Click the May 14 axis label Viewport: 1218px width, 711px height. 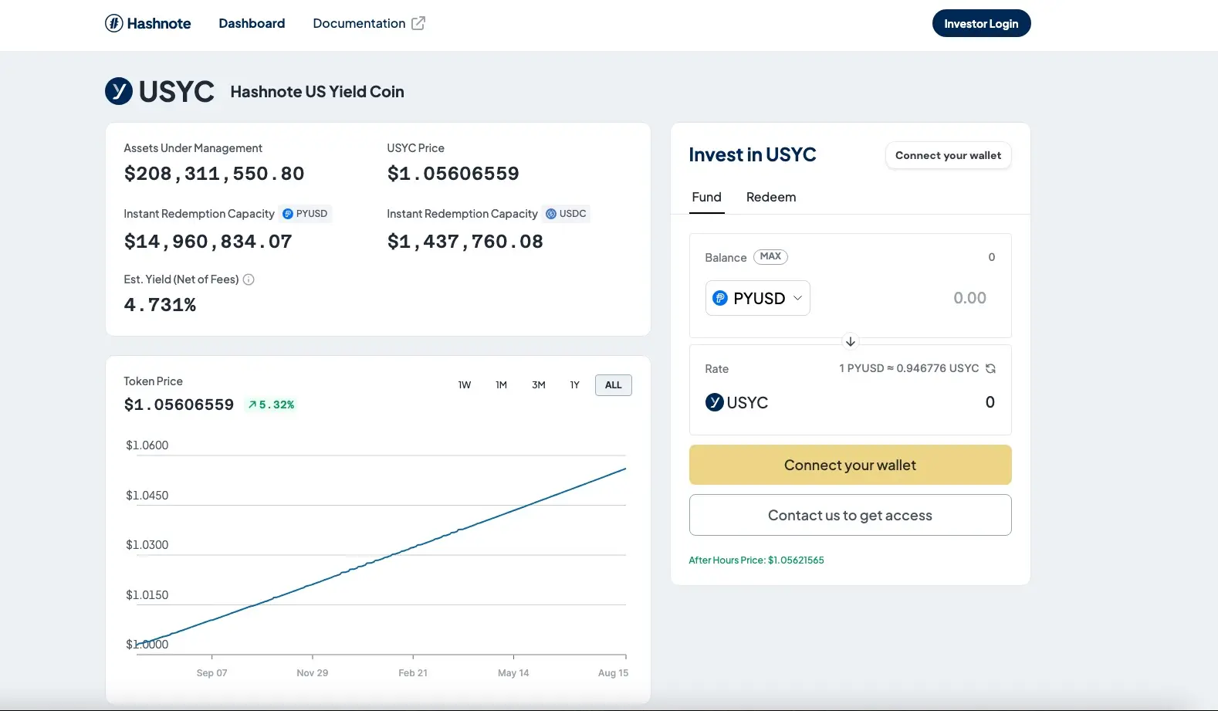click(x=513, y=673)
